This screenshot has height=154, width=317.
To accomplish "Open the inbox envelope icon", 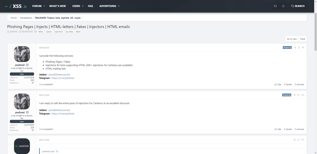I will 275,6.
